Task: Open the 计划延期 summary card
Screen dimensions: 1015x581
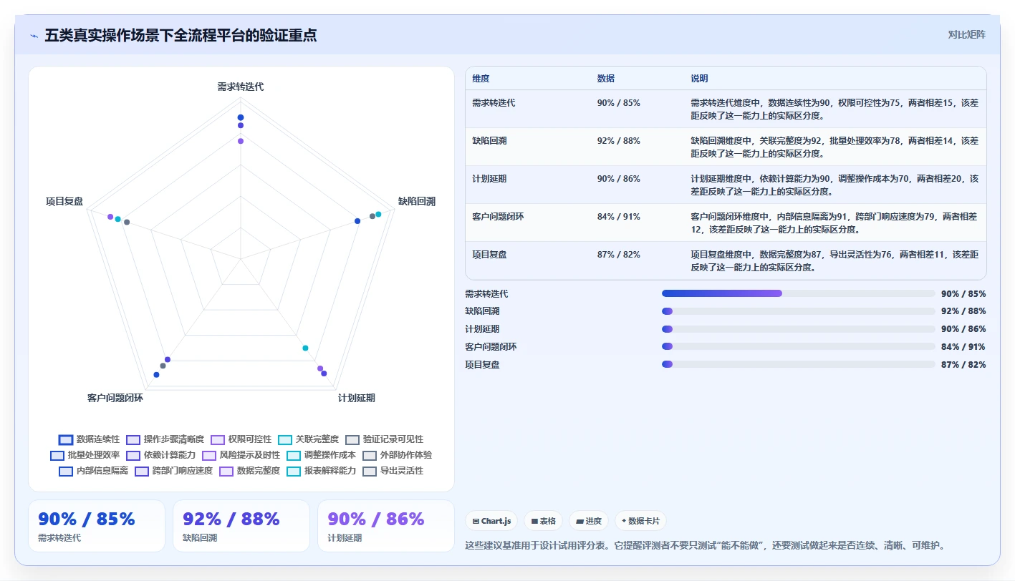Action: click(x=386, y=526)
